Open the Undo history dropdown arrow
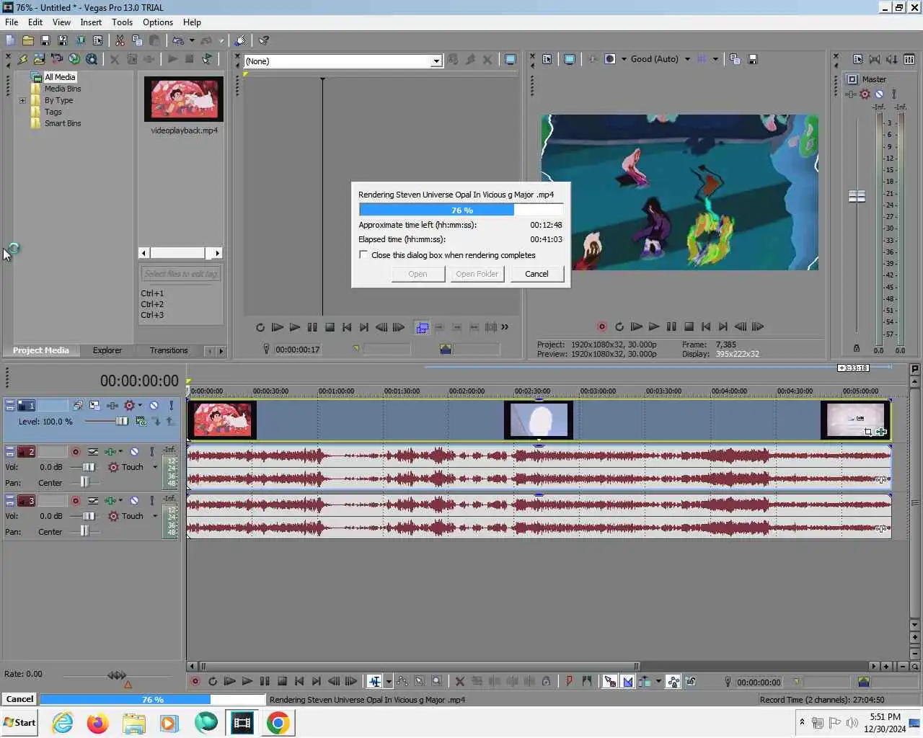Viewport: 923px width, 738px height. click(x=192, y=40)
